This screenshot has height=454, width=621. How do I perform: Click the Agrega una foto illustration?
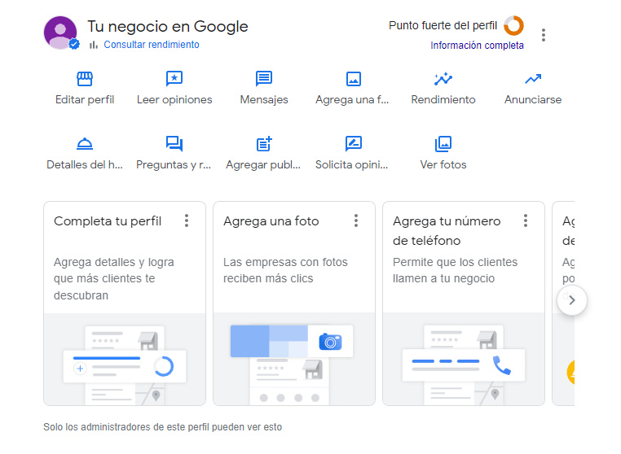coord(294,359)
